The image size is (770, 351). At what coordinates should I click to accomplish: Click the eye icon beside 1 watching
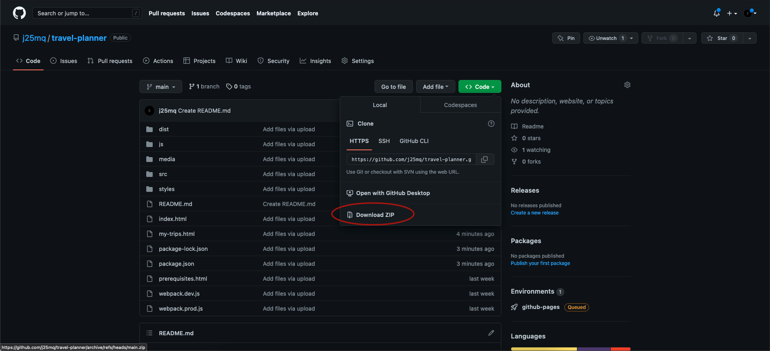pos(514,150)
